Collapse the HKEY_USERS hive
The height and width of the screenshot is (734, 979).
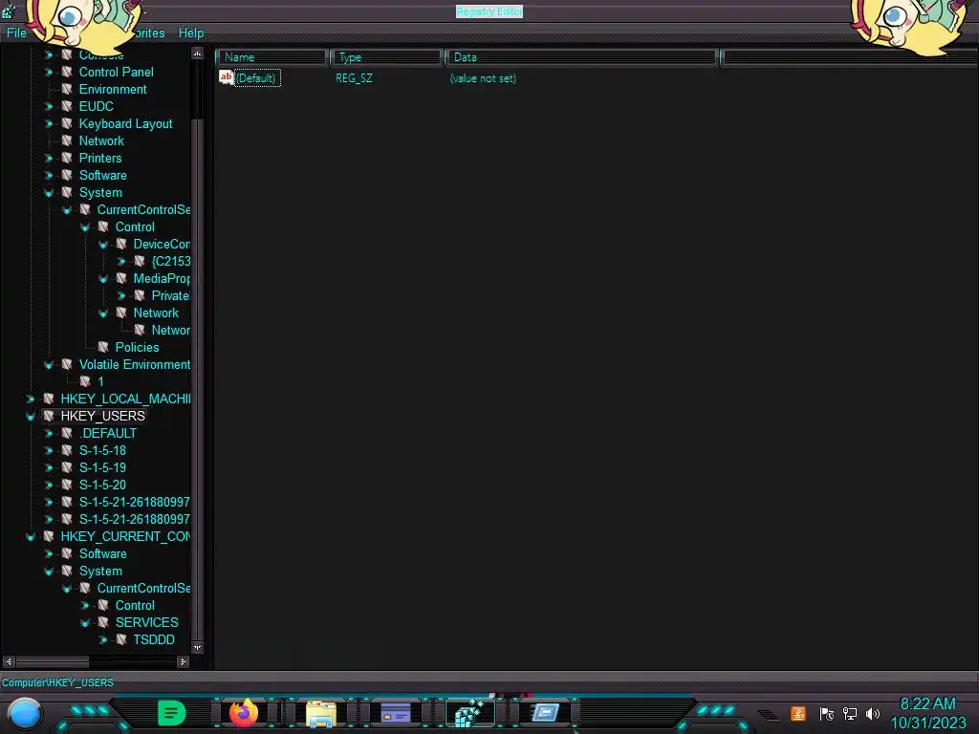pyautogui.click(x=31, y=416)
